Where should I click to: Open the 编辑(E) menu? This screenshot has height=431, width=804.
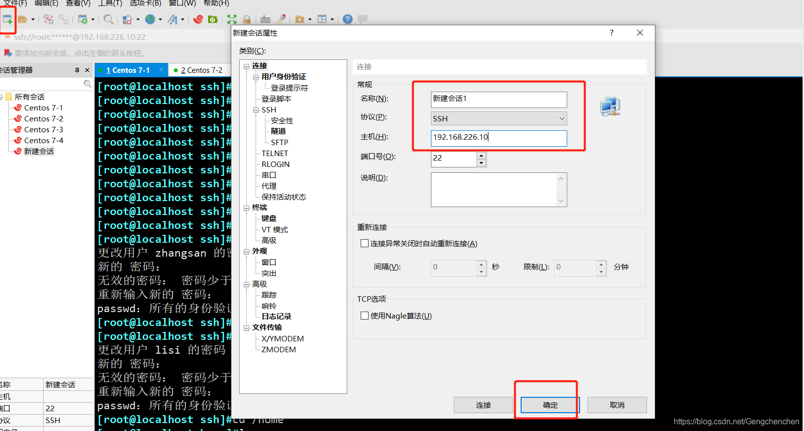[46, 3]
